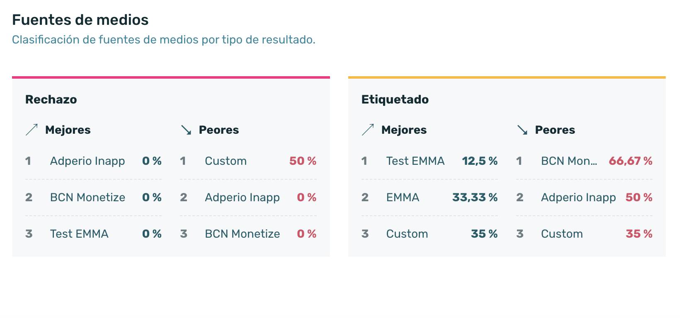Click the up arrow icon beside Etiquetado Mejores
The width and height of the screenshot is (684, 318).
point(368,130)
